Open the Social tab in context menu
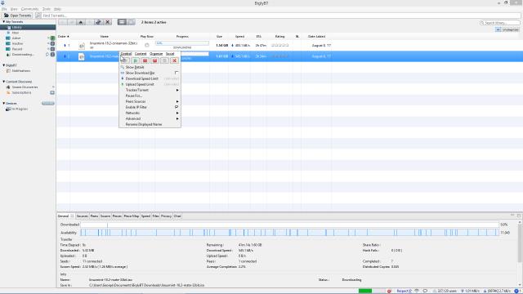Screen dimensions: 523x294 tap(170, 54)
